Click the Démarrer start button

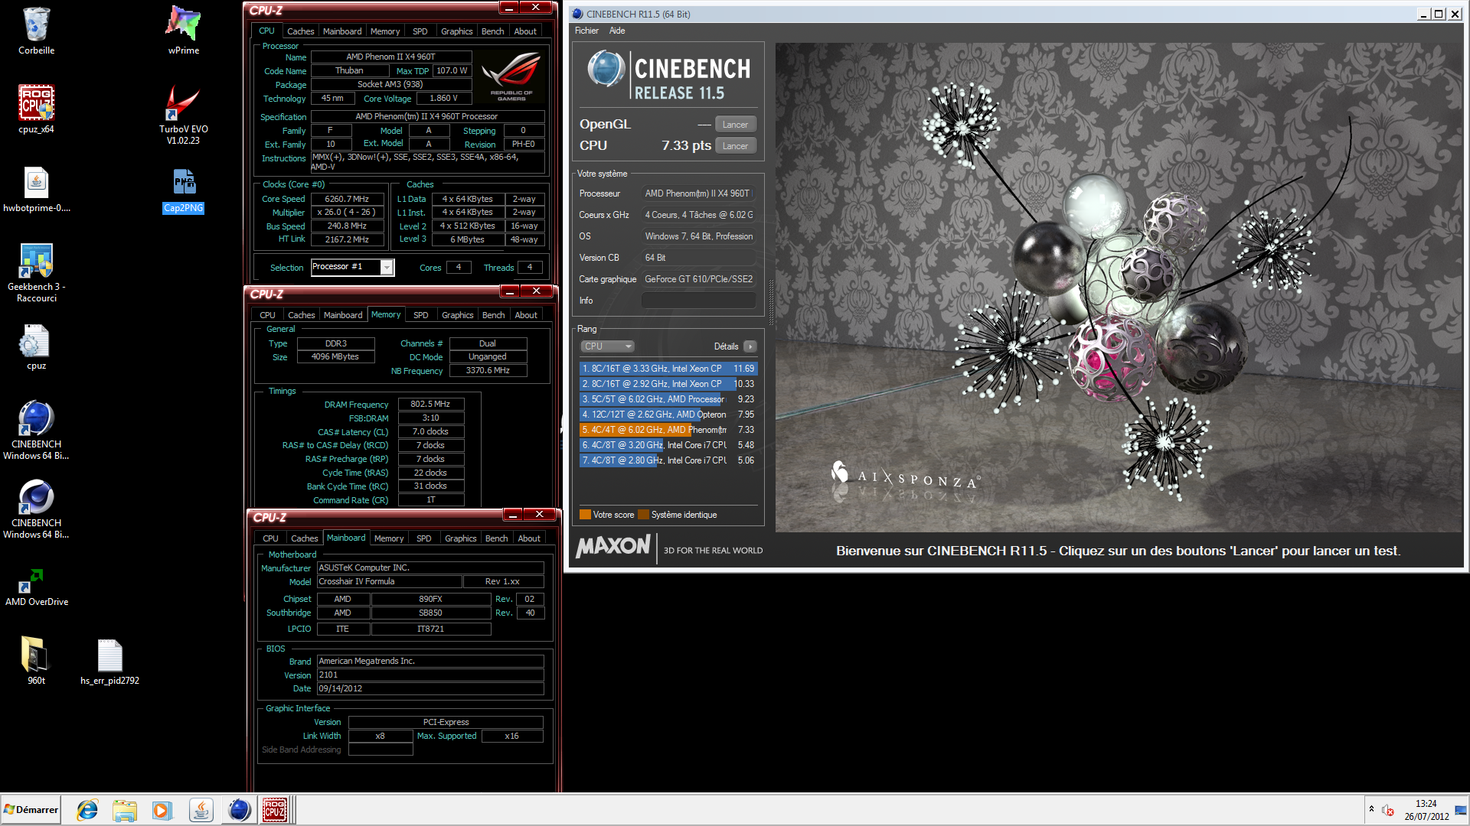coord(31,810)
